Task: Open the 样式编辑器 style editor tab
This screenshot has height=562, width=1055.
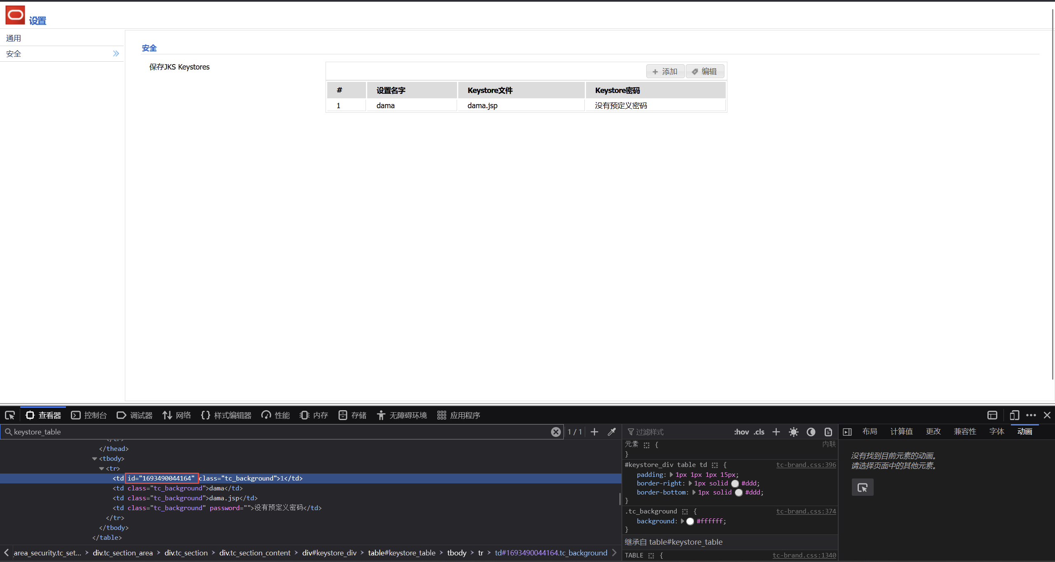Action: click(226, 415)
